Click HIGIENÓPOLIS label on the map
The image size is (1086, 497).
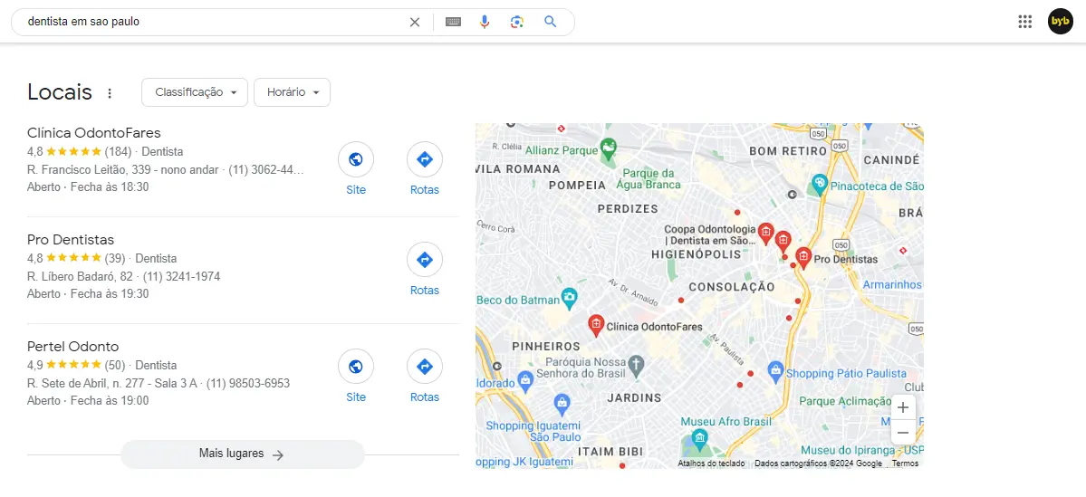(x=697, y=254)
